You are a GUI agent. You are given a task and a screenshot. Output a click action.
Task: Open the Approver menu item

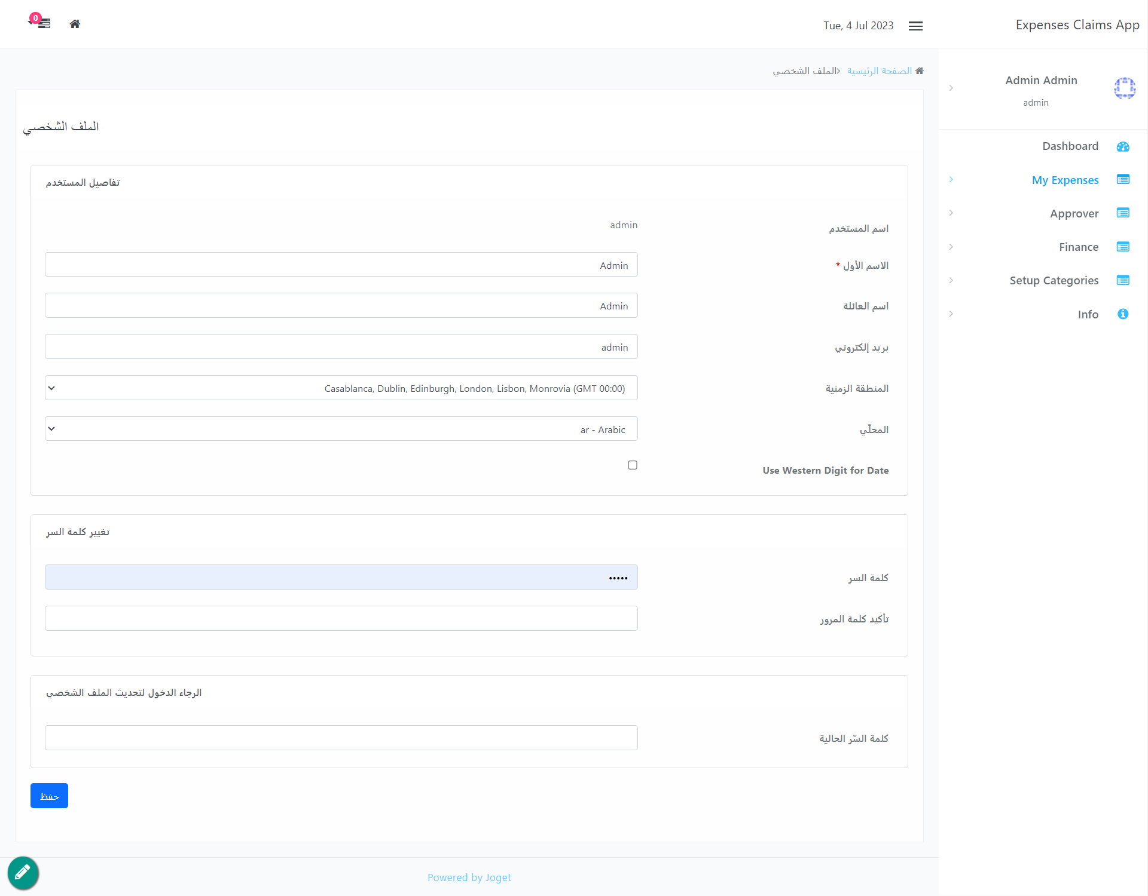coord(1074,213)
